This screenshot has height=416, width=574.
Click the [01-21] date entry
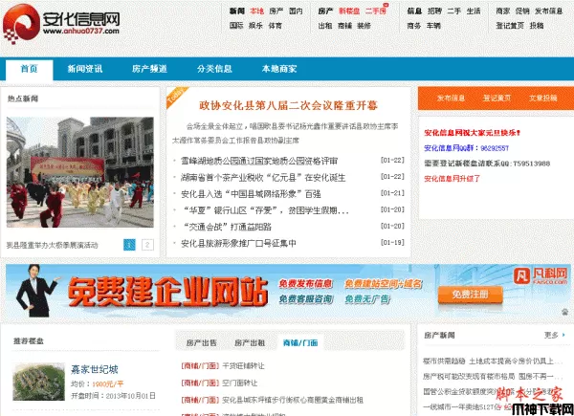tap(392, 193)
